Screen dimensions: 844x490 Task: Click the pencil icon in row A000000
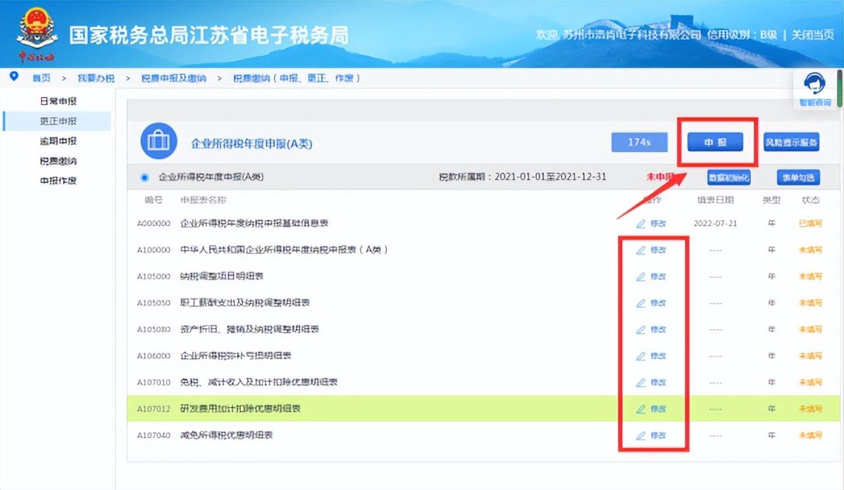[641, 223]
